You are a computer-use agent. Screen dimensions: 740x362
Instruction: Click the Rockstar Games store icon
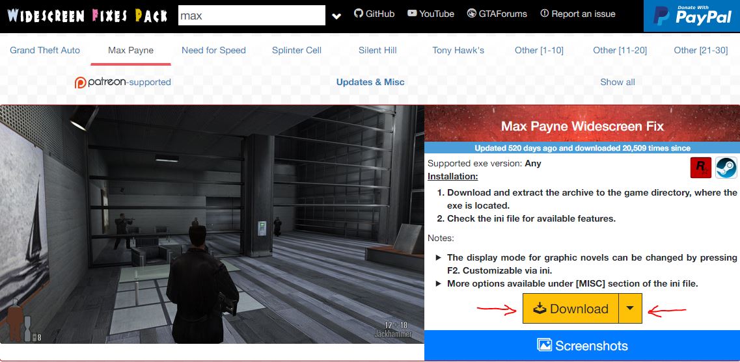[x=700, y=168]
